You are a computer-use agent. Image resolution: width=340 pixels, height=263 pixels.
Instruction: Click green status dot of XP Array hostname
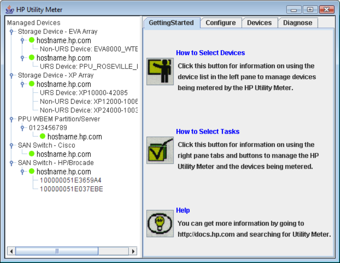pos(32,84)
